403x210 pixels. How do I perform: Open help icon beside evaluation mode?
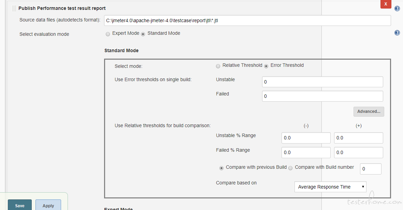pyautogui.click(x=397, y=33)
